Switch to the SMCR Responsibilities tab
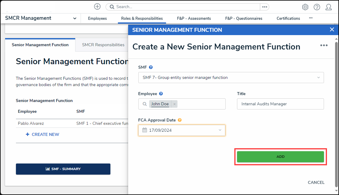 click(103, 45)
